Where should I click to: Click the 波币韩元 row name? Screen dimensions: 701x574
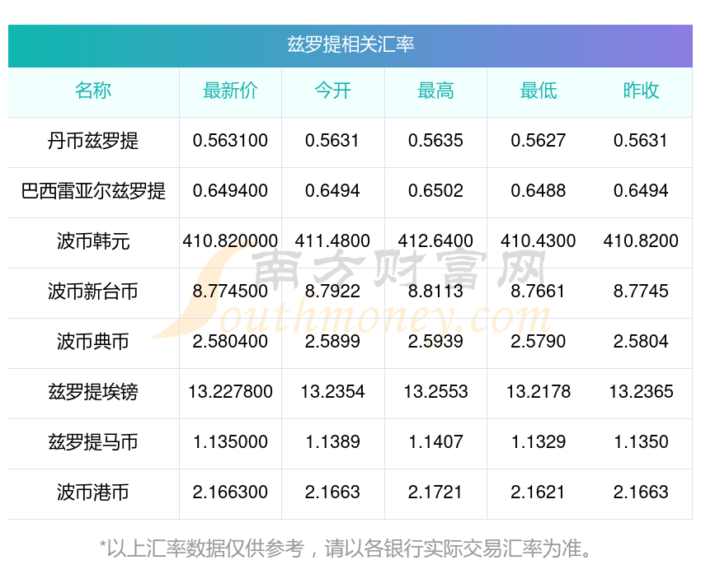click(93, 241)
